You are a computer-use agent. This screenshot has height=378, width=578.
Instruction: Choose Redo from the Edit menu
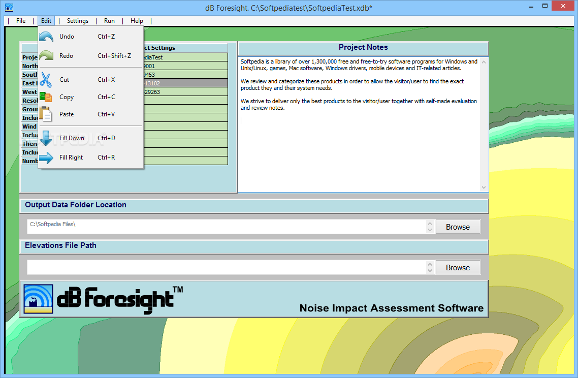[x=91, y=56]
